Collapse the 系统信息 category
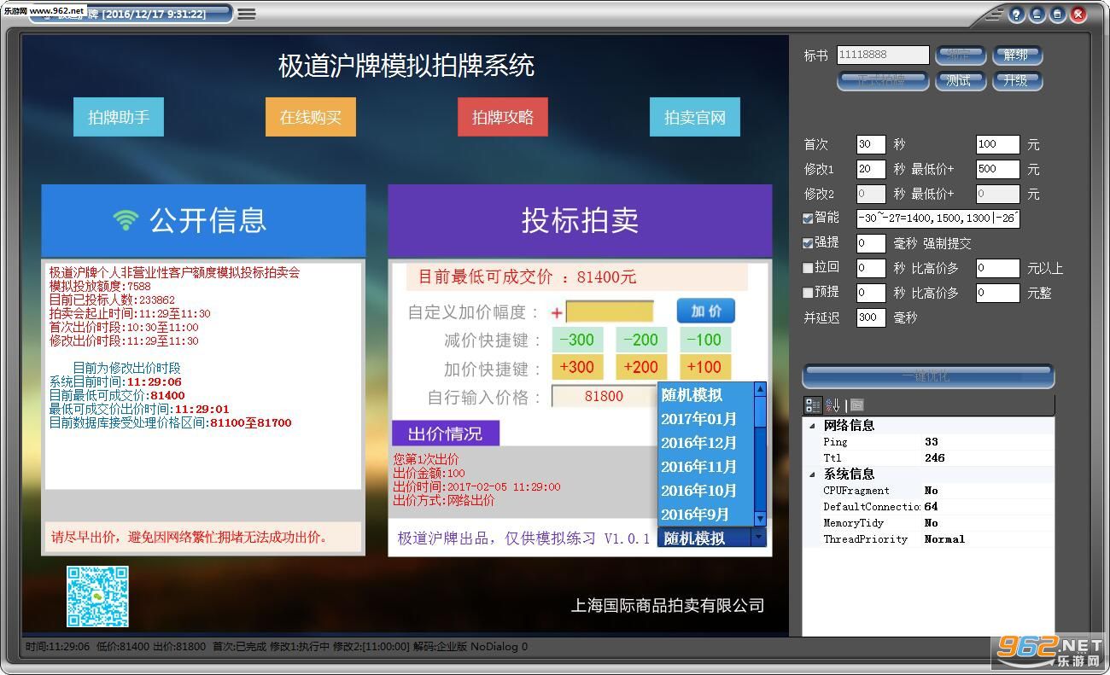 pyautogui.click(x=812, y=474)
